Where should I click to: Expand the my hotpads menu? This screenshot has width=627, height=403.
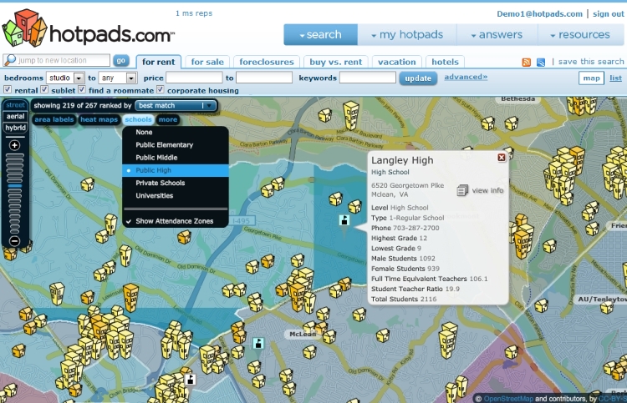(407, 35)
